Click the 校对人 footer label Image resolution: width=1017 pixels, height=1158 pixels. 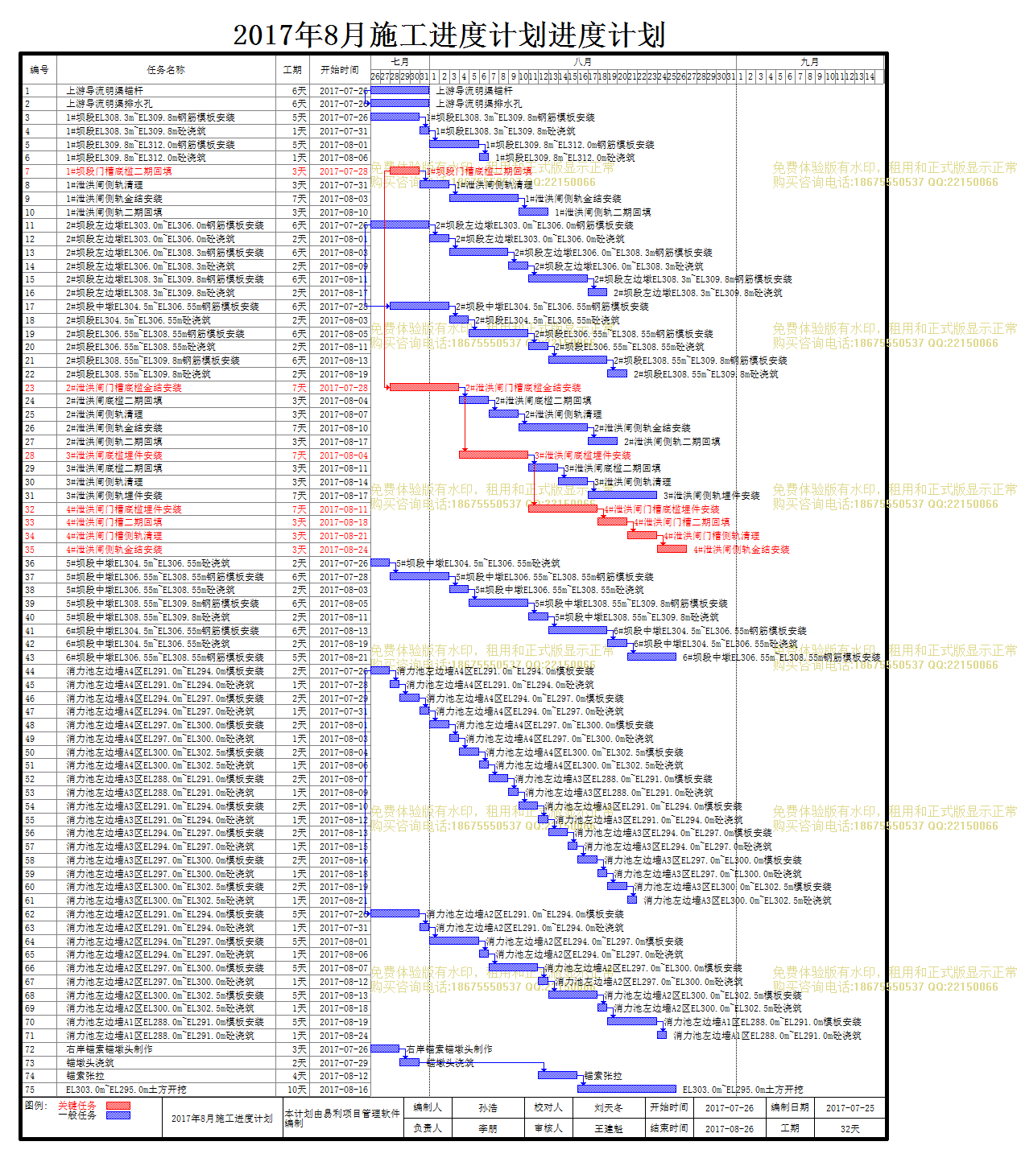pos(548,1107)
